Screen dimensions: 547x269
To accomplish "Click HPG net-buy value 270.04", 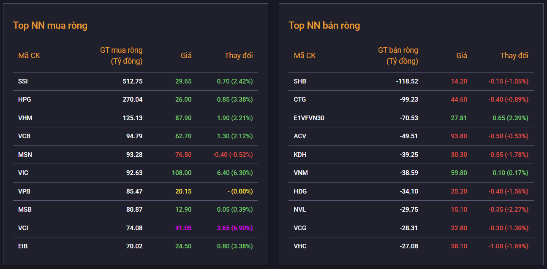I will [133, 100].
